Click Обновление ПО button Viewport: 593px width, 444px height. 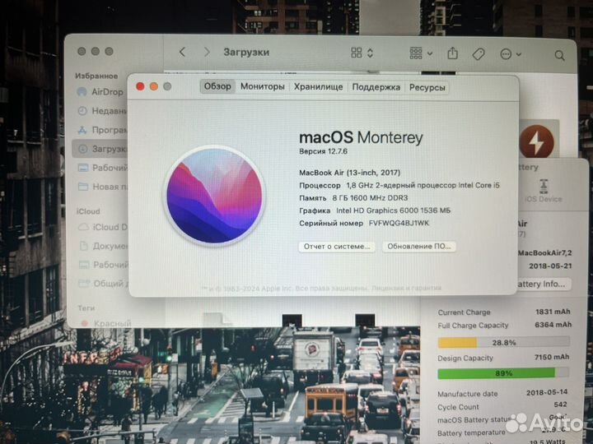click(x=418, y=247)
